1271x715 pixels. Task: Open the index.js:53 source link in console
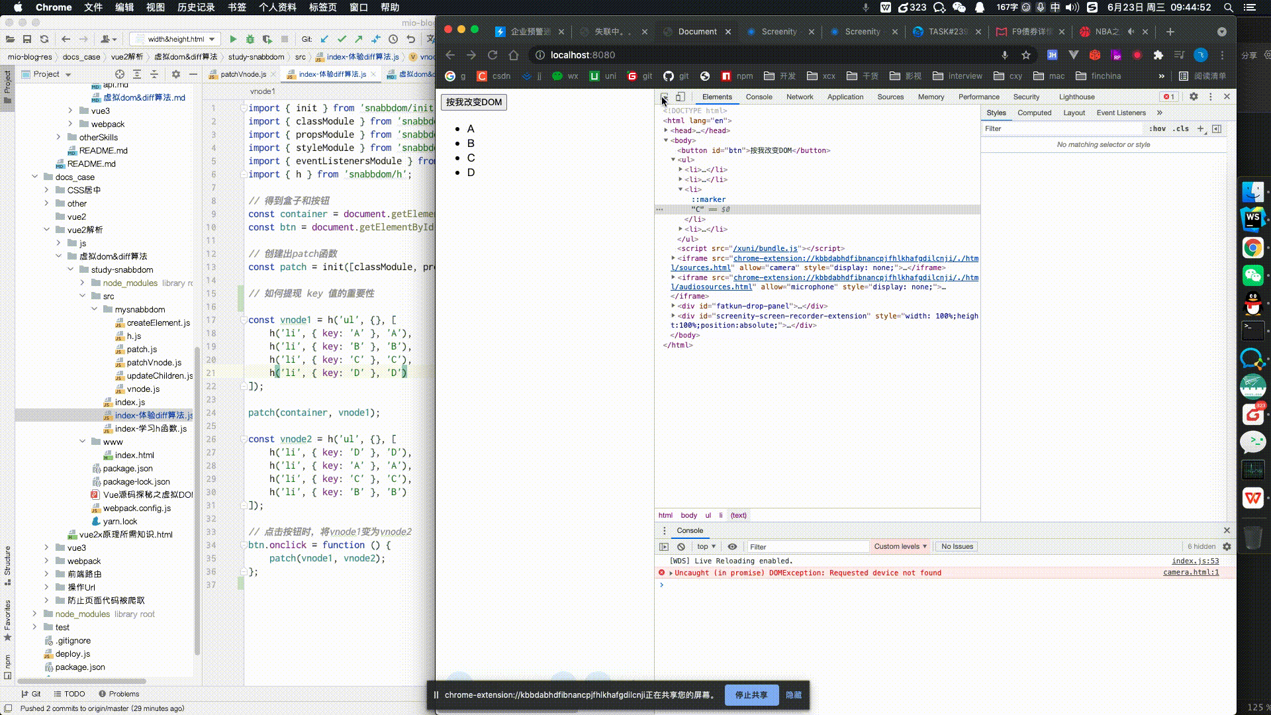pos(1195,561)
